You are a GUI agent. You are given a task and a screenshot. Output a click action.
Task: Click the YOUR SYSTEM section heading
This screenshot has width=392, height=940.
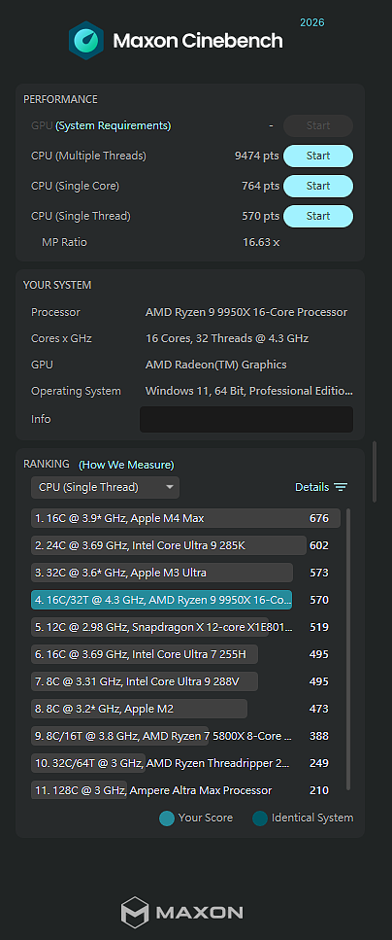click(x=57, y=285)
